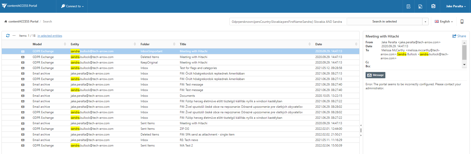
Task: Open the task list clock icon
Action: (408, 6)
